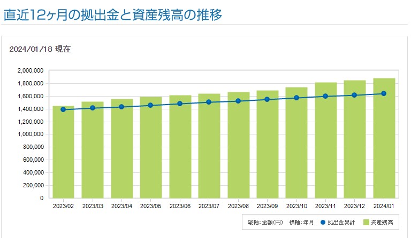This screenshot has height=238, width=411.
Task: Click the 2023/10 x-axis label
Action: pyautogui.click(x=296, y=206)
